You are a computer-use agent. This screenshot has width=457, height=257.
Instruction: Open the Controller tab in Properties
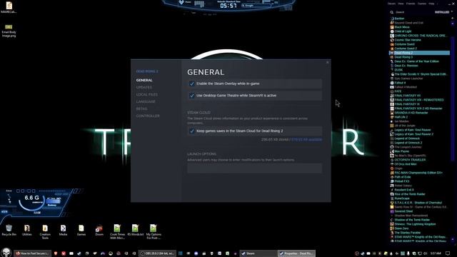(148, 116)
